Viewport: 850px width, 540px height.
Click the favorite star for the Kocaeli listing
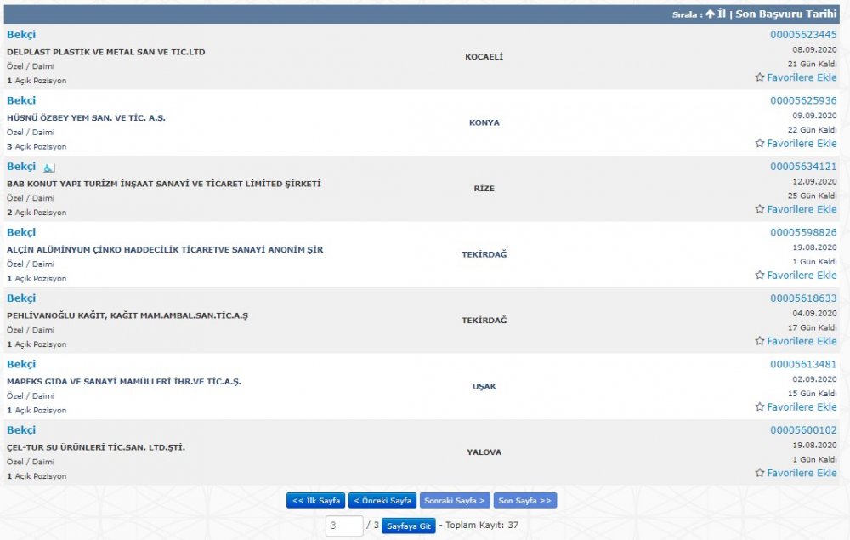pyautogui.click(x=760, y=77)
